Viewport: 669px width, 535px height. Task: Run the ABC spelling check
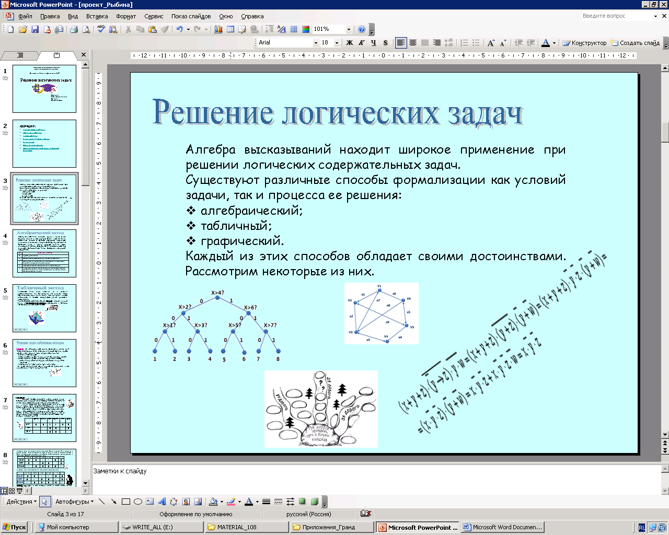[101, 29]
